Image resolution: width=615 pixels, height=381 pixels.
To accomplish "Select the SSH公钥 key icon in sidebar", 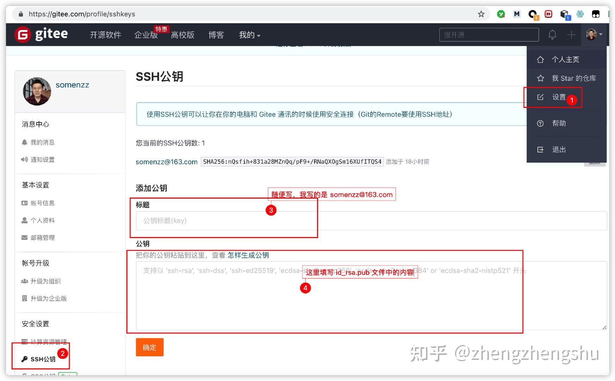I will coord(25,359).
